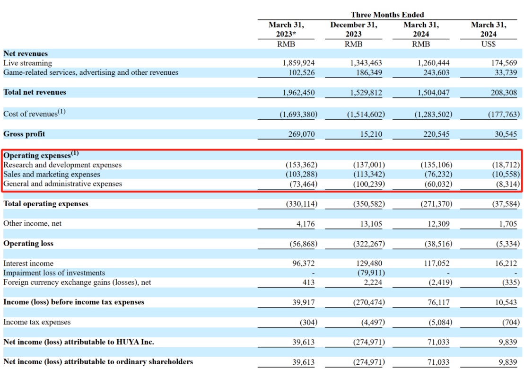Select the Live streaming row label

27,63
